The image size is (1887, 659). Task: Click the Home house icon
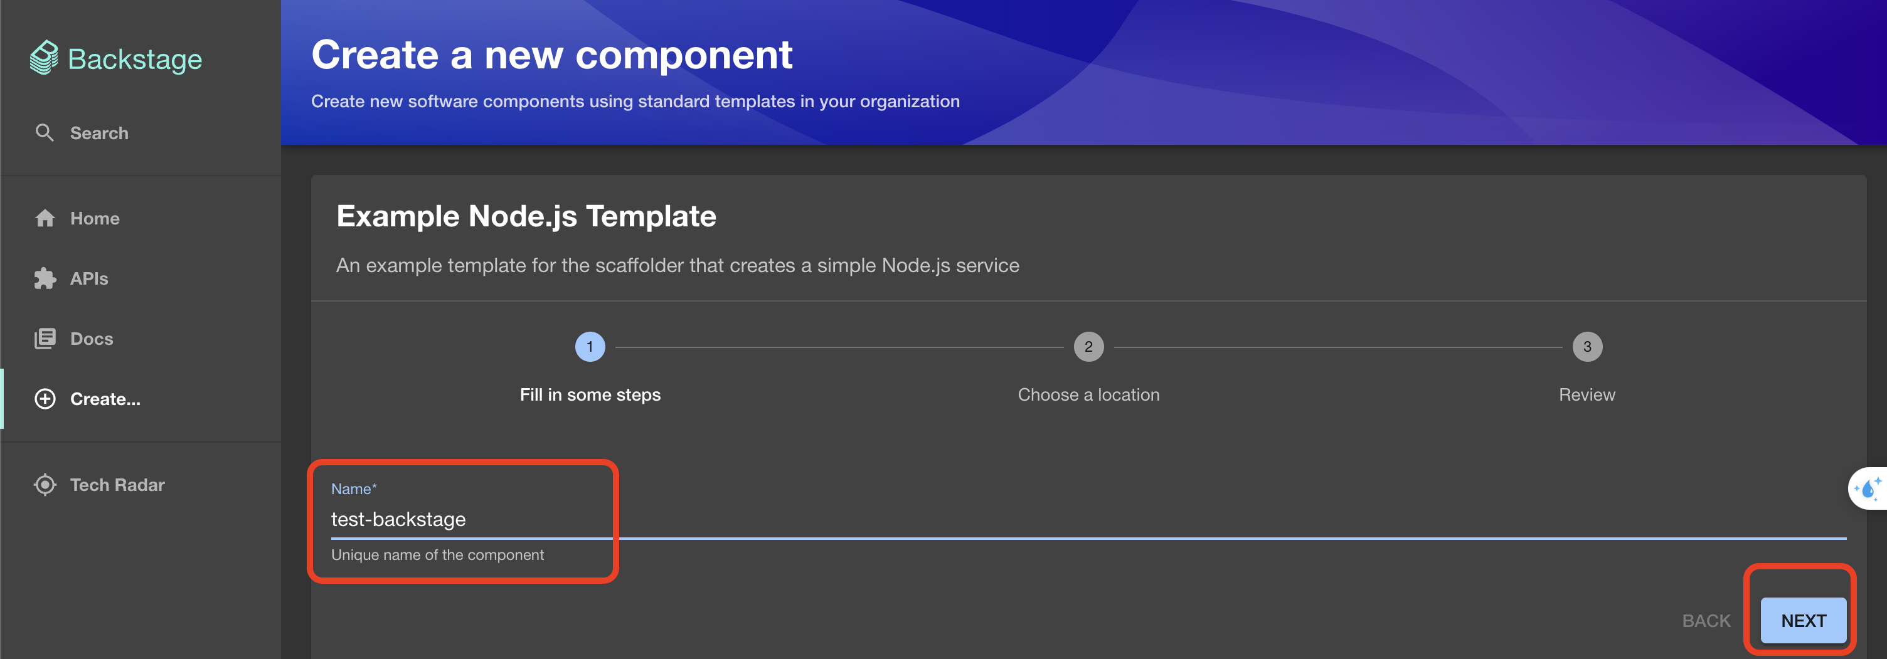tap(45, 218)
